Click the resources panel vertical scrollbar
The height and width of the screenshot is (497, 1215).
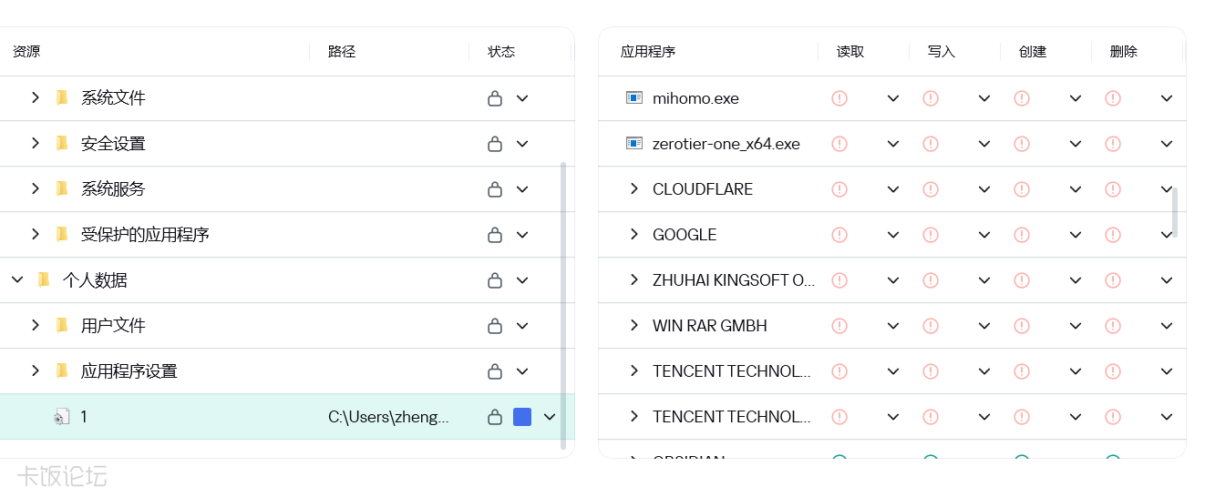tap(563, 306)
